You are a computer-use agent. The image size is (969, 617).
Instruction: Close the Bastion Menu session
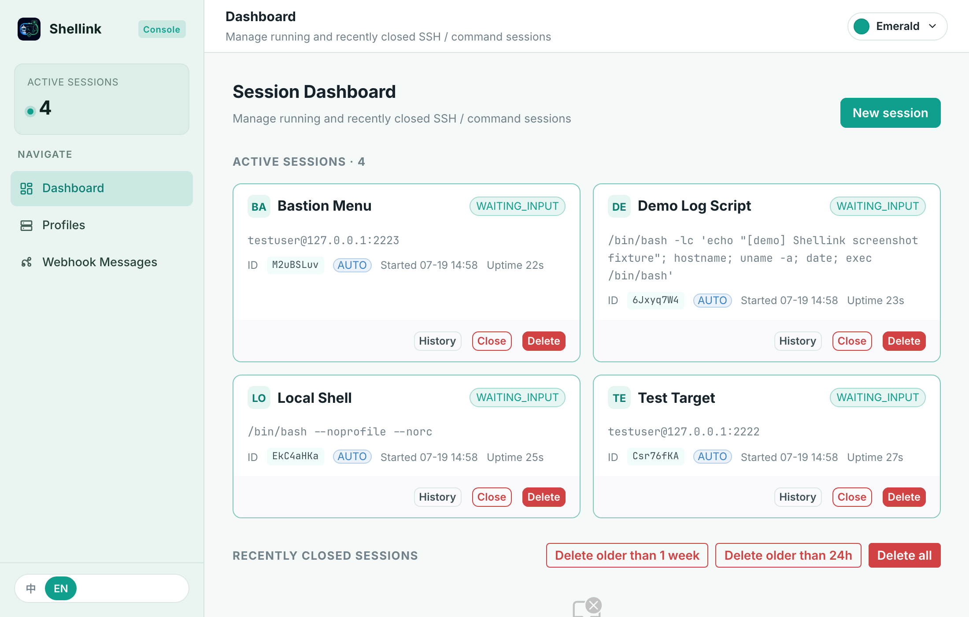[x=492, y=341]
